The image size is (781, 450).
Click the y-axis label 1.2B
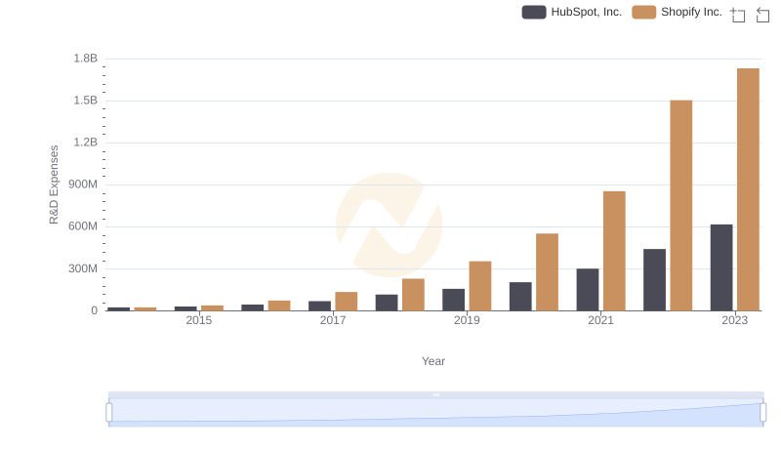[x=86, y=143]
